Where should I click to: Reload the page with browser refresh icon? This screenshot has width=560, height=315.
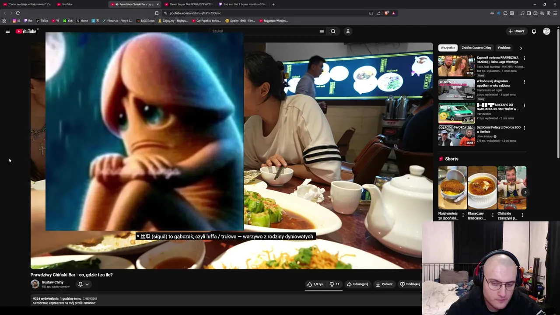[17, 13]
